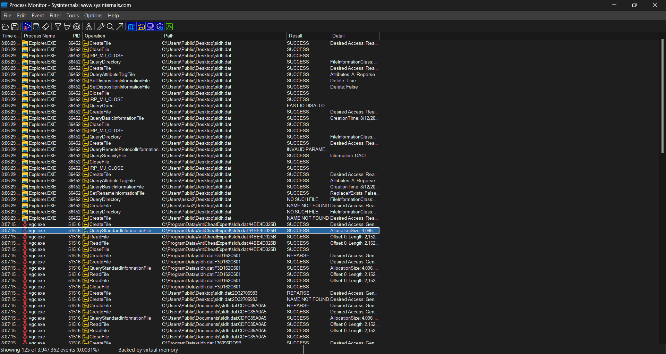Toggle the Autoscroll toolbar button
The height and width of the screenshot is (354, 666).
pyautogui.click(x=36, y=27)
